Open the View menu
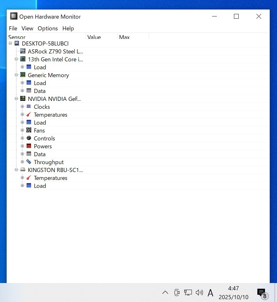The width and height of the screenshot is (277, 302). pos(27,28)
